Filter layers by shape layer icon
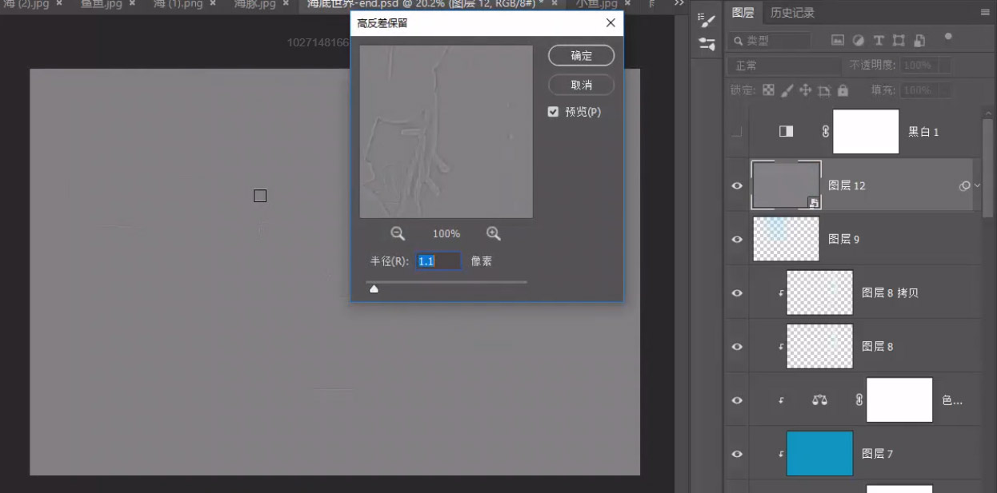Viewport: 997px width, 493px height. tap(899, 40)
